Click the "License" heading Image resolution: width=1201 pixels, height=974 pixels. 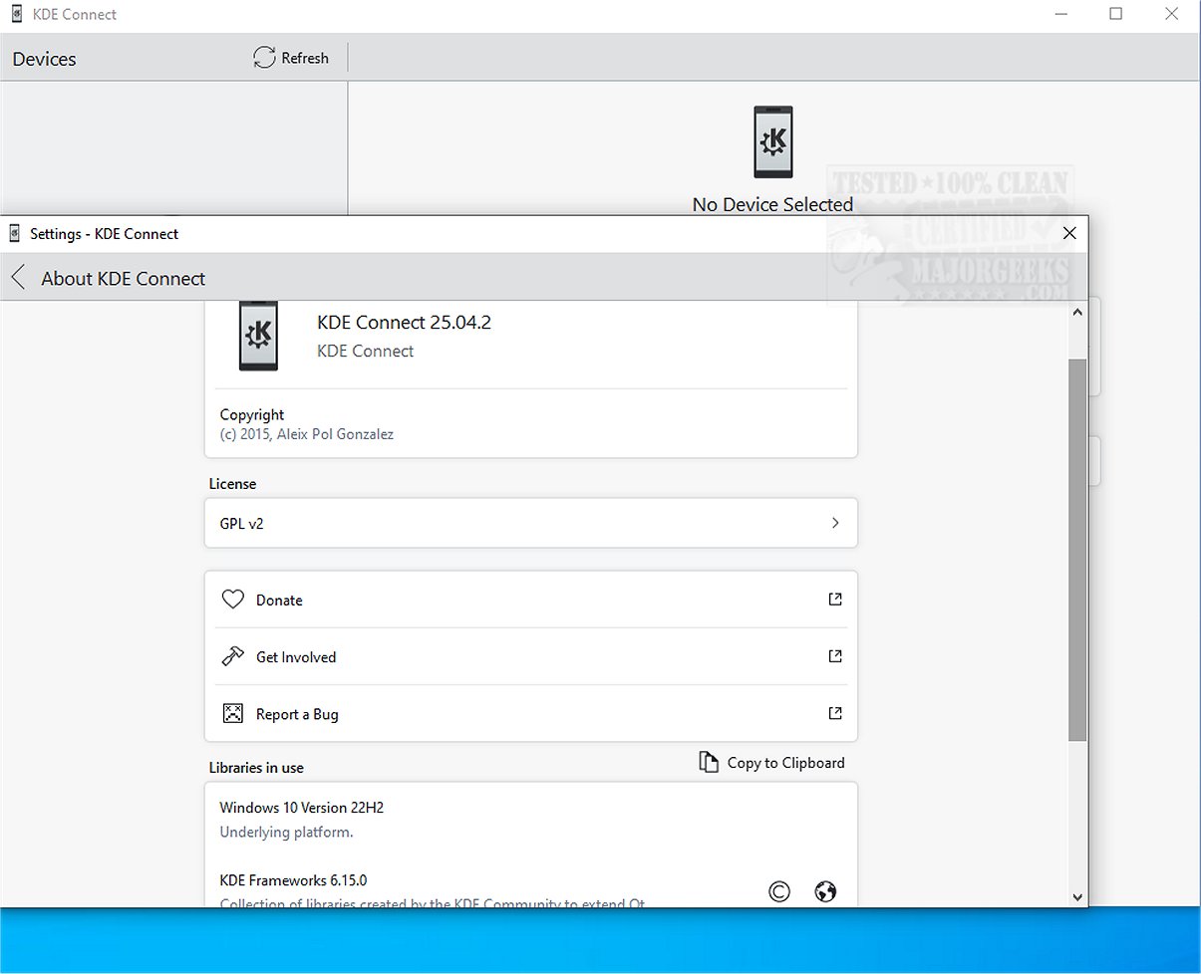pyautogui.click(x=232, y=484)
